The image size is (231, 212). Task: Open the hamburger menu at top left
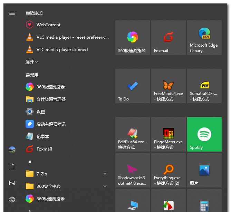pos(12,13)
